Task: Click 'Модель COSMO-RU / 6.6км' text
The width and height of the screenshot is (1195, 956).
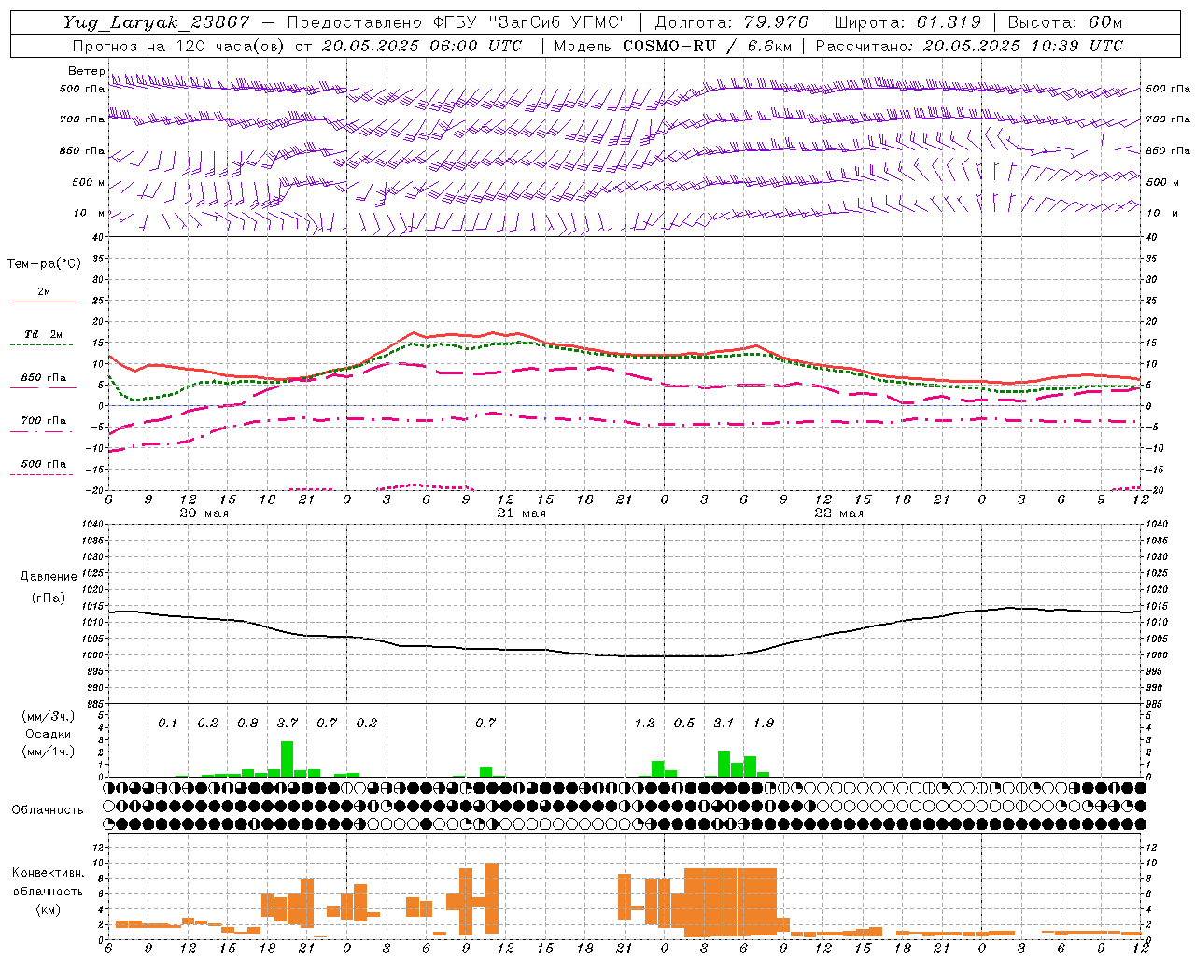Action: (671, 46)
